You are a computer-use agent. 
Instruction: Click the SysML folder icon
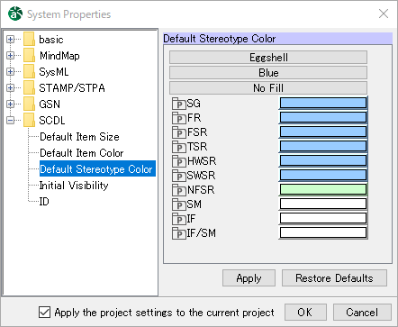pos(29,72)
